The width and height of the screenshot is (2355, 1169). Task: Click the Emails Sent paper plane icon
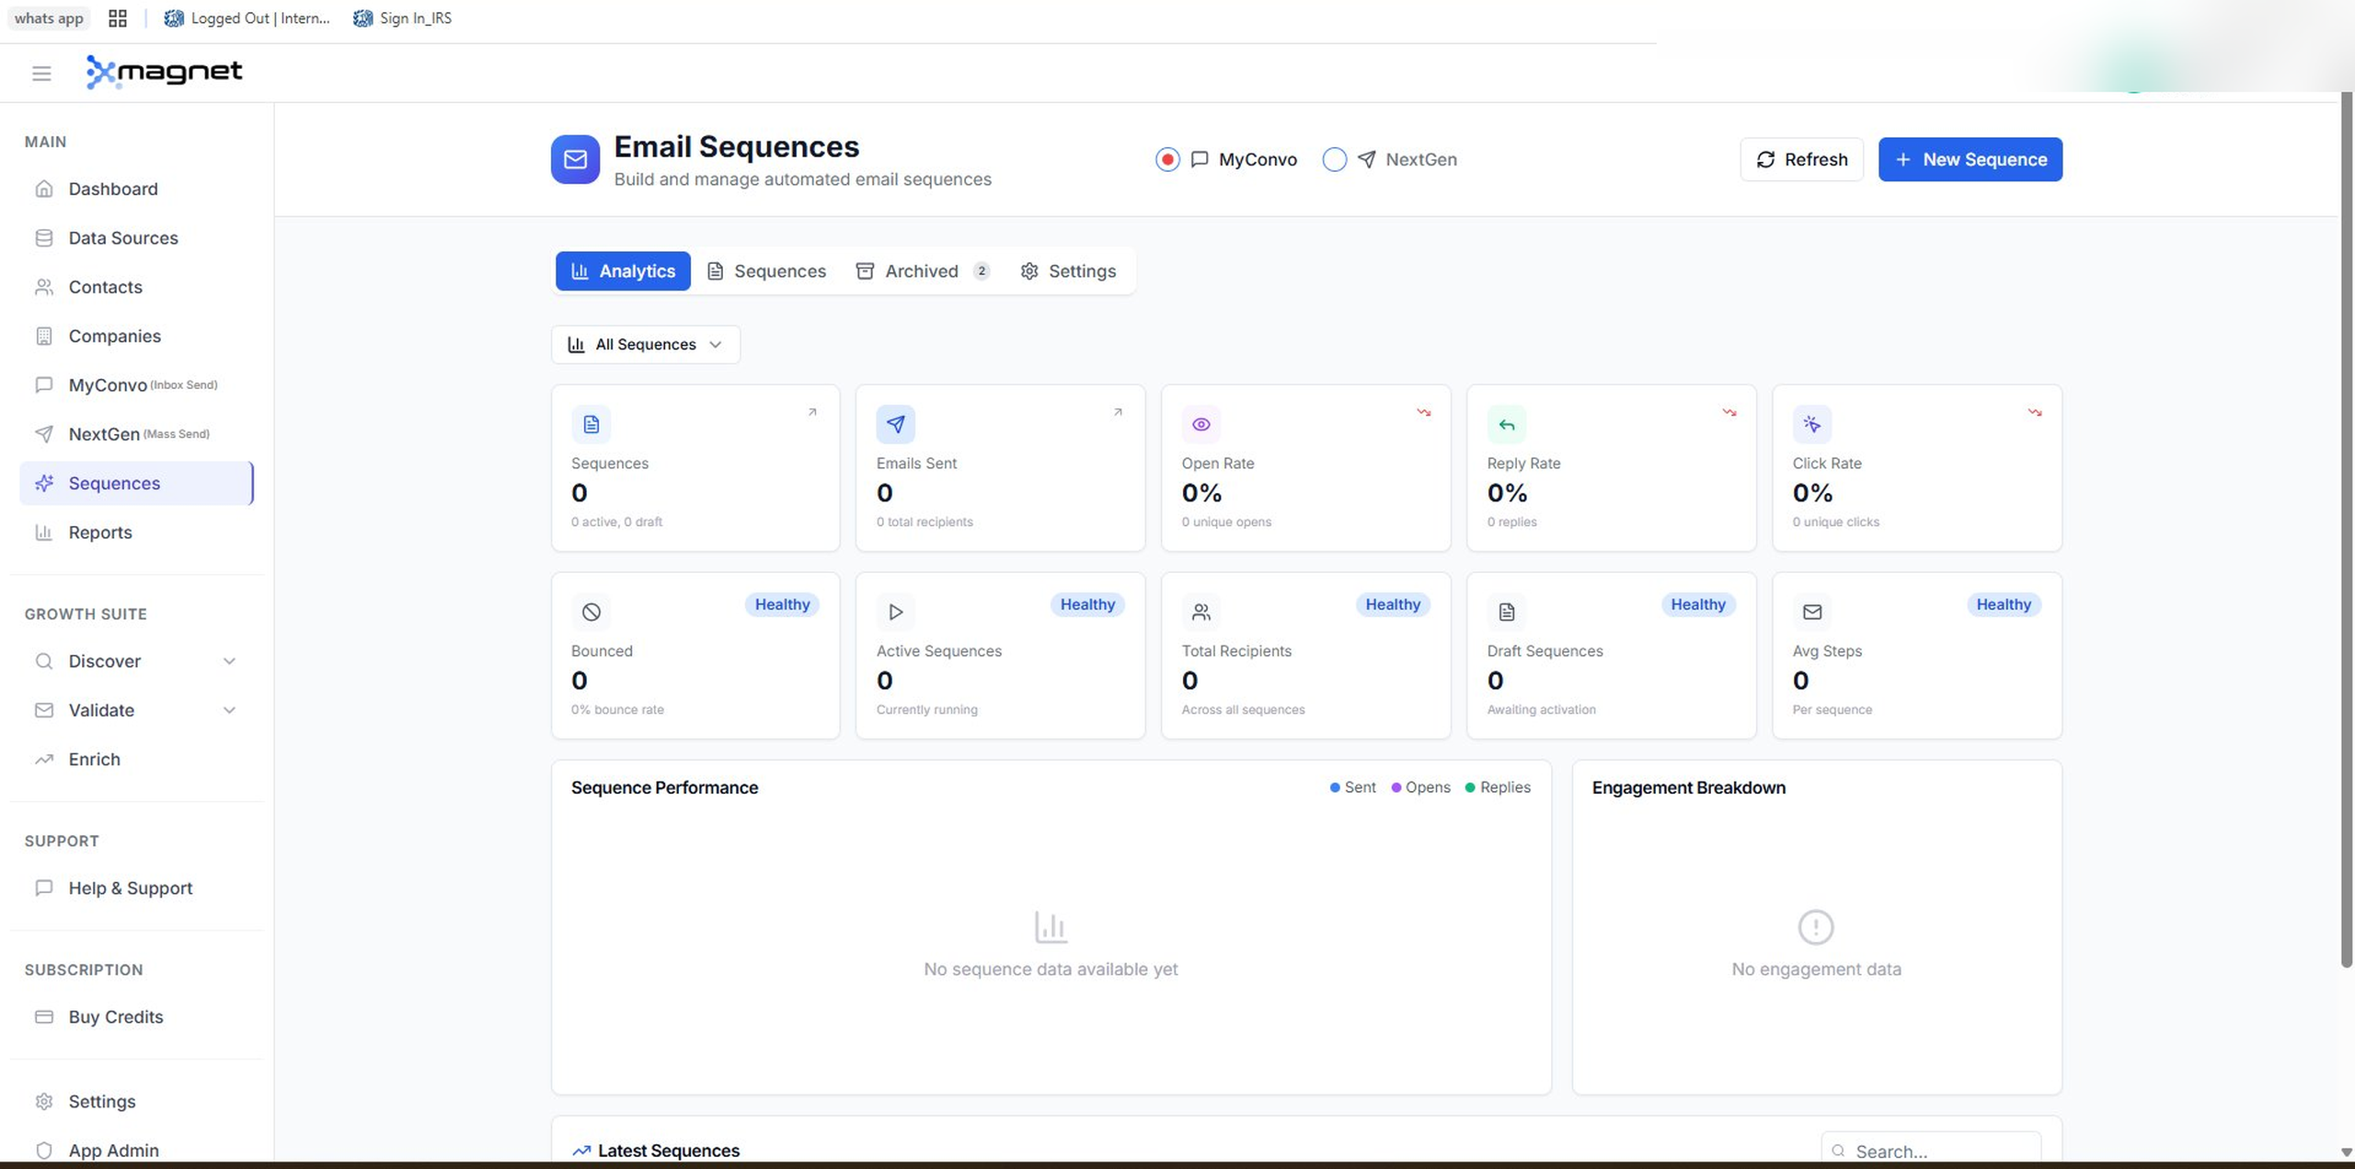click(895, 424)
